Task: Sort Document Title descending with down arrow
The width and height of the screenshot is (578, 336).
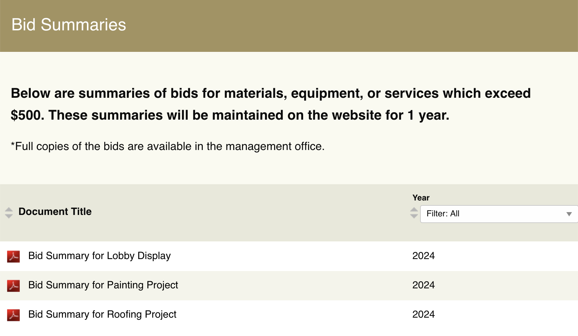Action: click(x=9, y=216)
